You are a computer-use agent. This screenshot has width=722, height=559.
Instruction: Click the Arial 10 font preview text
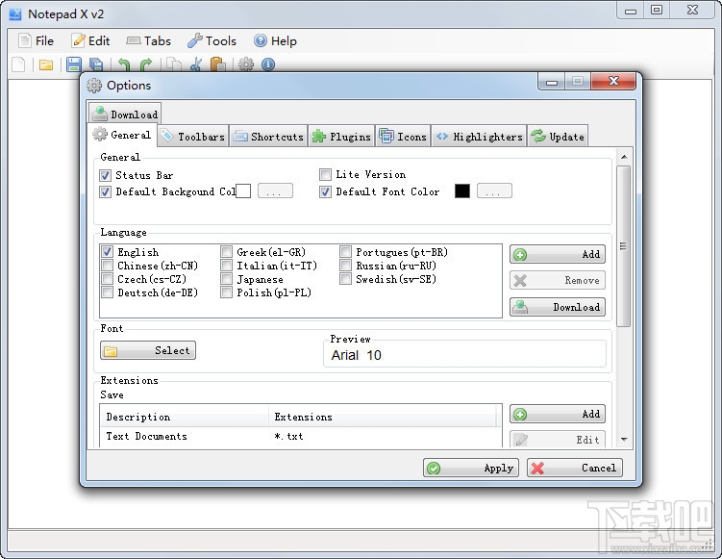coord(357,355)
